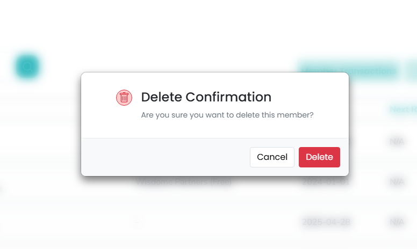This screenshot has width=417, height=249.
Task: Click the teal button at far right edge
Action: click(412, 70)
